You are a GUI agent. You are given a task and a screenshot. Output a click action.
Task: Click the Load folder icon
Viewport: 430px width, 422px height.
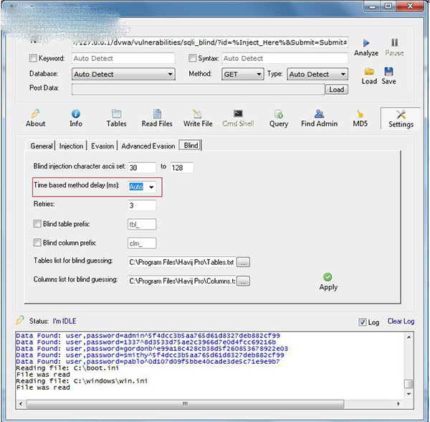(x=369, y=71)
